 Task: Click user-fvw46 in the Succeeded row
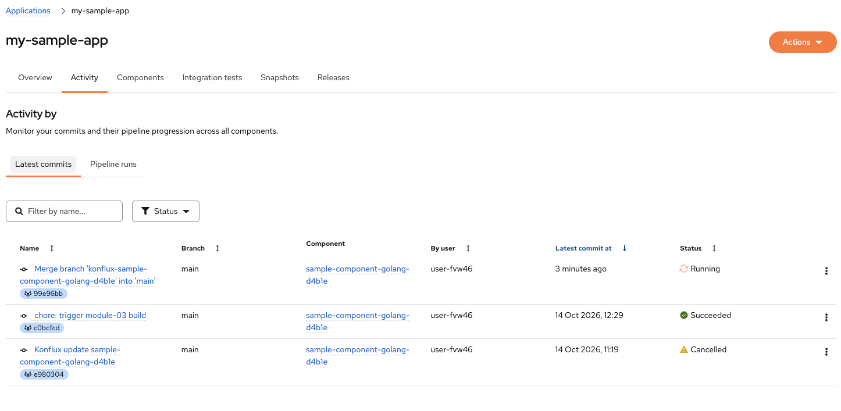(452, 315)
